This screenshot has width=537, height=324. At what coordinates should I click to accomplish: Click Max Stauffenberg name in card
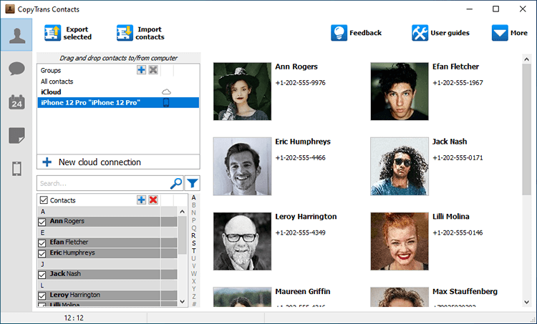click(465, 292)
